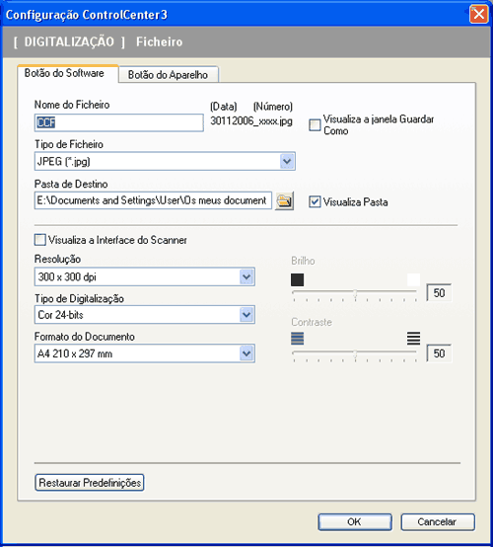
Task: Click the Restaurar Predefinições button
Action: click(90, 483)
